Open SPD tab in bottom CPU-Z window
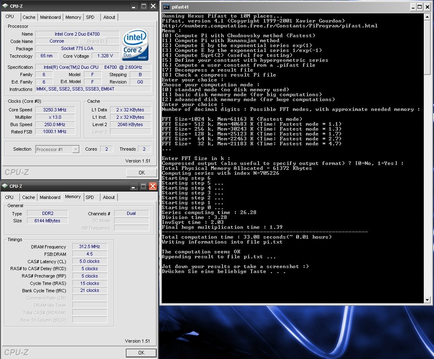The width and height of the screenshot is (434, 359). point(90,197)
